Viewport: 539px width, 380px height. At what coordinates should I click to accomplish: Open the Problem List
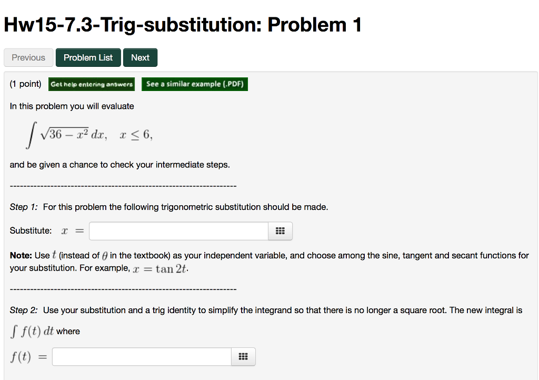[x=88, y=57]
